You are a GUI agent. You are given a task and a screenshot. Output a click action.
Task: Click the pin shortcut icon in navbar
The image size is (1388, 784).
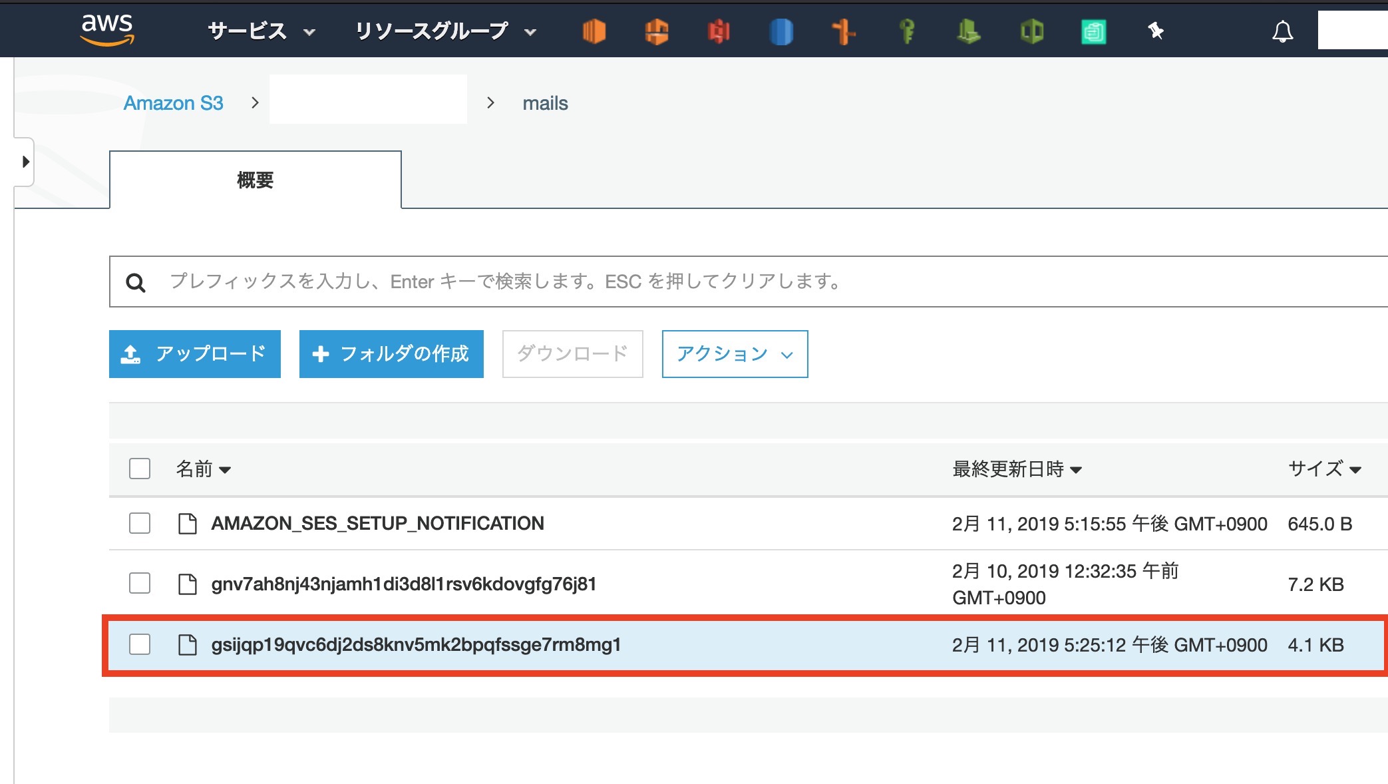pos(1156,31)
